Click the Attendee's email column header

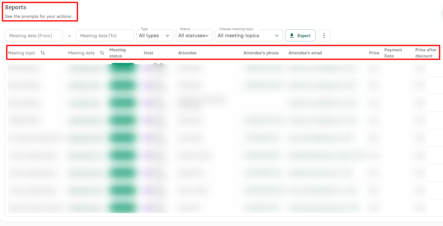(305, 53)
